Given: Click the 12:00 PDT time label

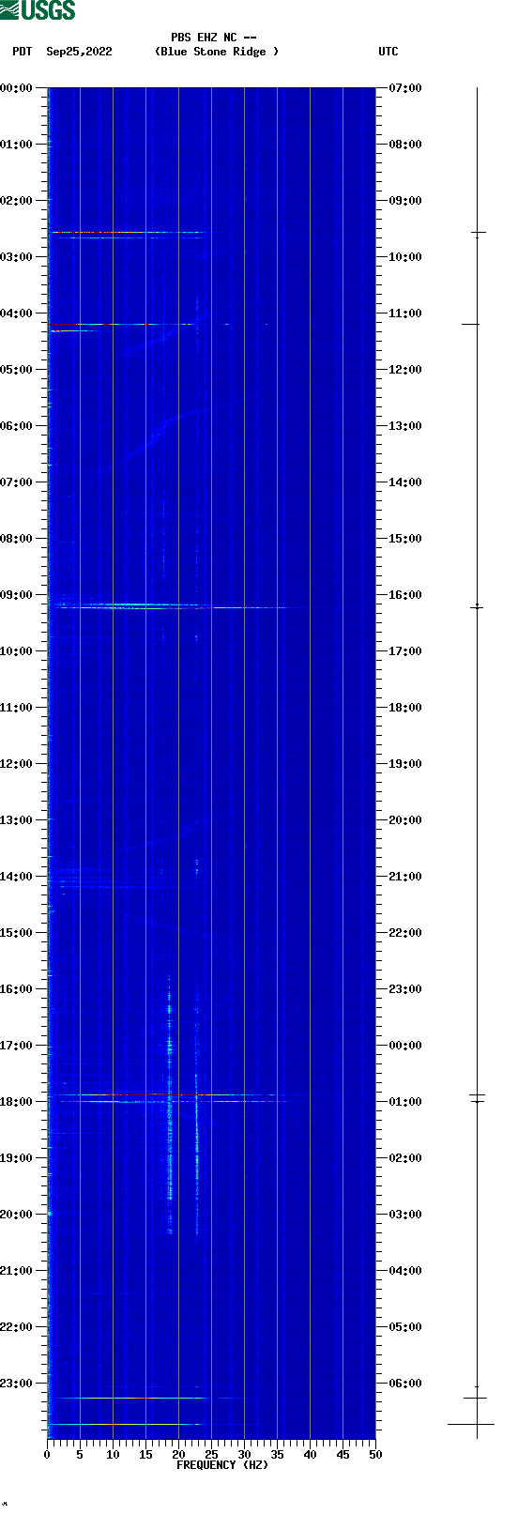Looking at the screenshot, I should pos(16,764).
